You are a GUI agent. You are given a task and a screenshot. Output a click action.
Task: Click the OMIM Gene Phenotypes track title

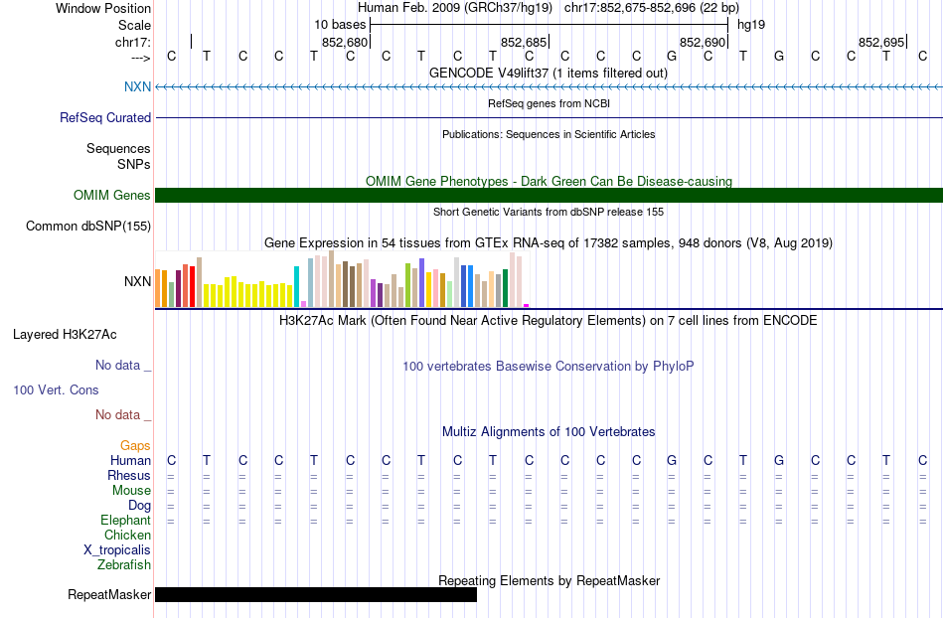coord(549,181)
